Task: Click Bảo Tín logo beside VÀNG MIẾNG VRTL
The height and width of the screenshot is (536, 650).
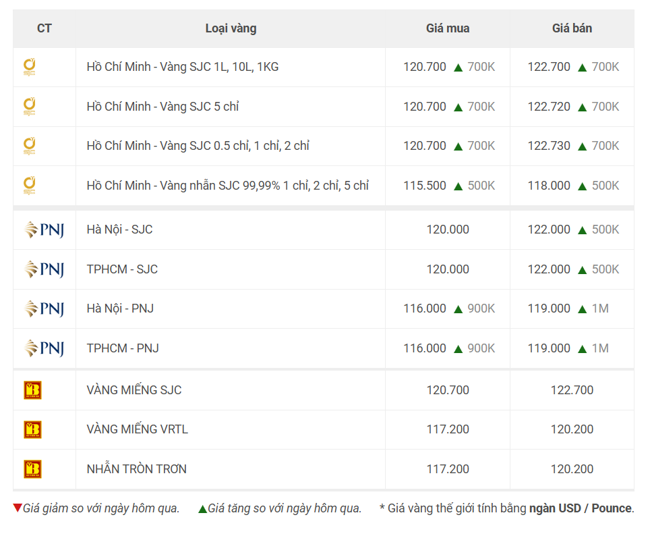Action: (33, 430)
